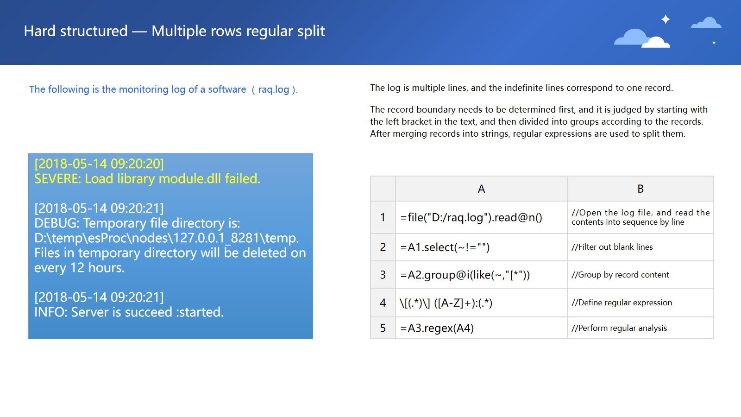Image resolution: width=741 pixels, height=417 pixels.
Task: Click the large four-pointed star sparkle
Action: 666,19
